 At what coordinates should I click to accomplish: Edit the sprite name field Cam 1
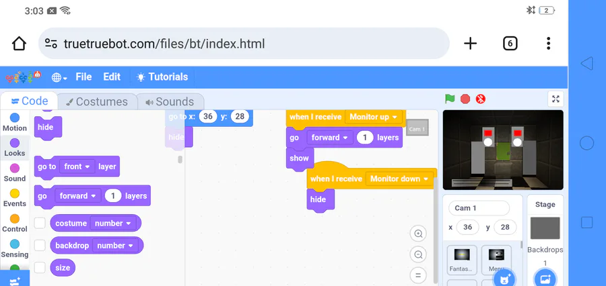479,208
